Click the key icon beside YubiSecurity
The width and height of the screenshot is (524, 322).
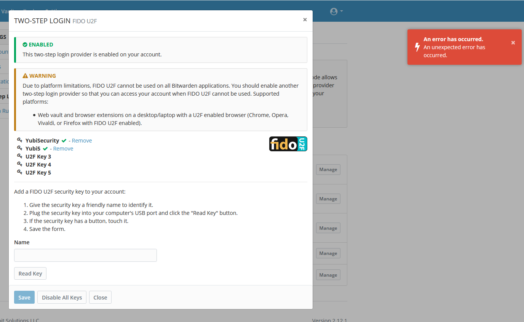point(20,140)
